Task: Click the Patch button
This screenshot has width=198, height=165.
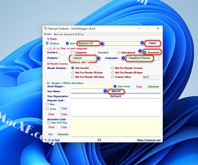Action: [152, 43]
